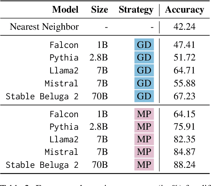Select Stable Beluga 2 in the MP section
Image resolution: width=211 pixels, height=186 pixels.
[x=42, y=165]
